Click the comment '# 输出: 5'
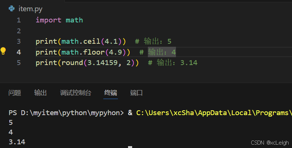Image resolution: width=292 pixels, height=148 pixels. (153, 41)
